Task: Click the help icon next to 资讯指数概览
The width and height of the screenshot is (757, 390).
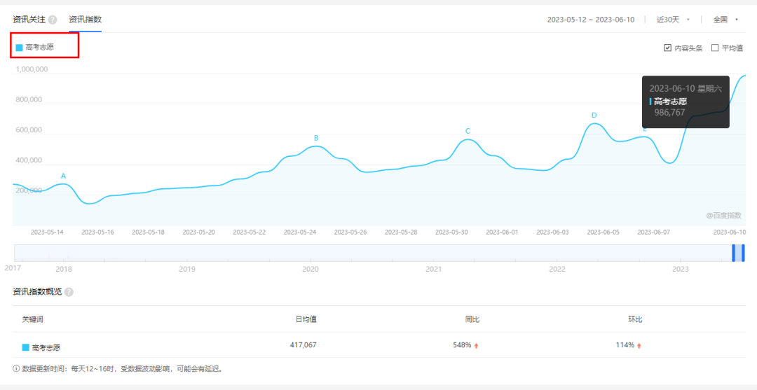Action: (69, 292)
